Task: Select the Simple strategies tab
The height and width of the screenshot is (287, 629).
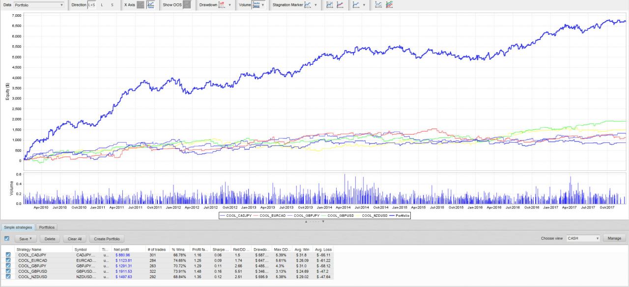Action: point(18,227)
